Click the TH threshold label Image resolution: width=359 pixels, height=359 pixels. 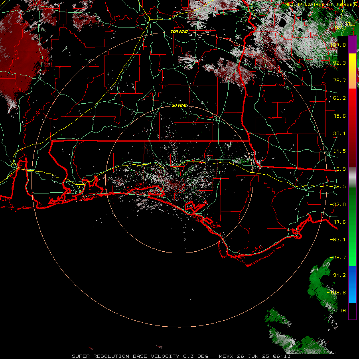click(x=343, y=311)
